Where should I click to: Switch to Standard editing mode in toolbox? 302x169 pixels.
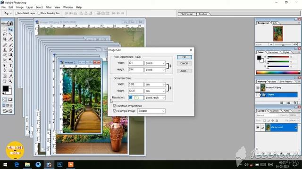point(5,100)
